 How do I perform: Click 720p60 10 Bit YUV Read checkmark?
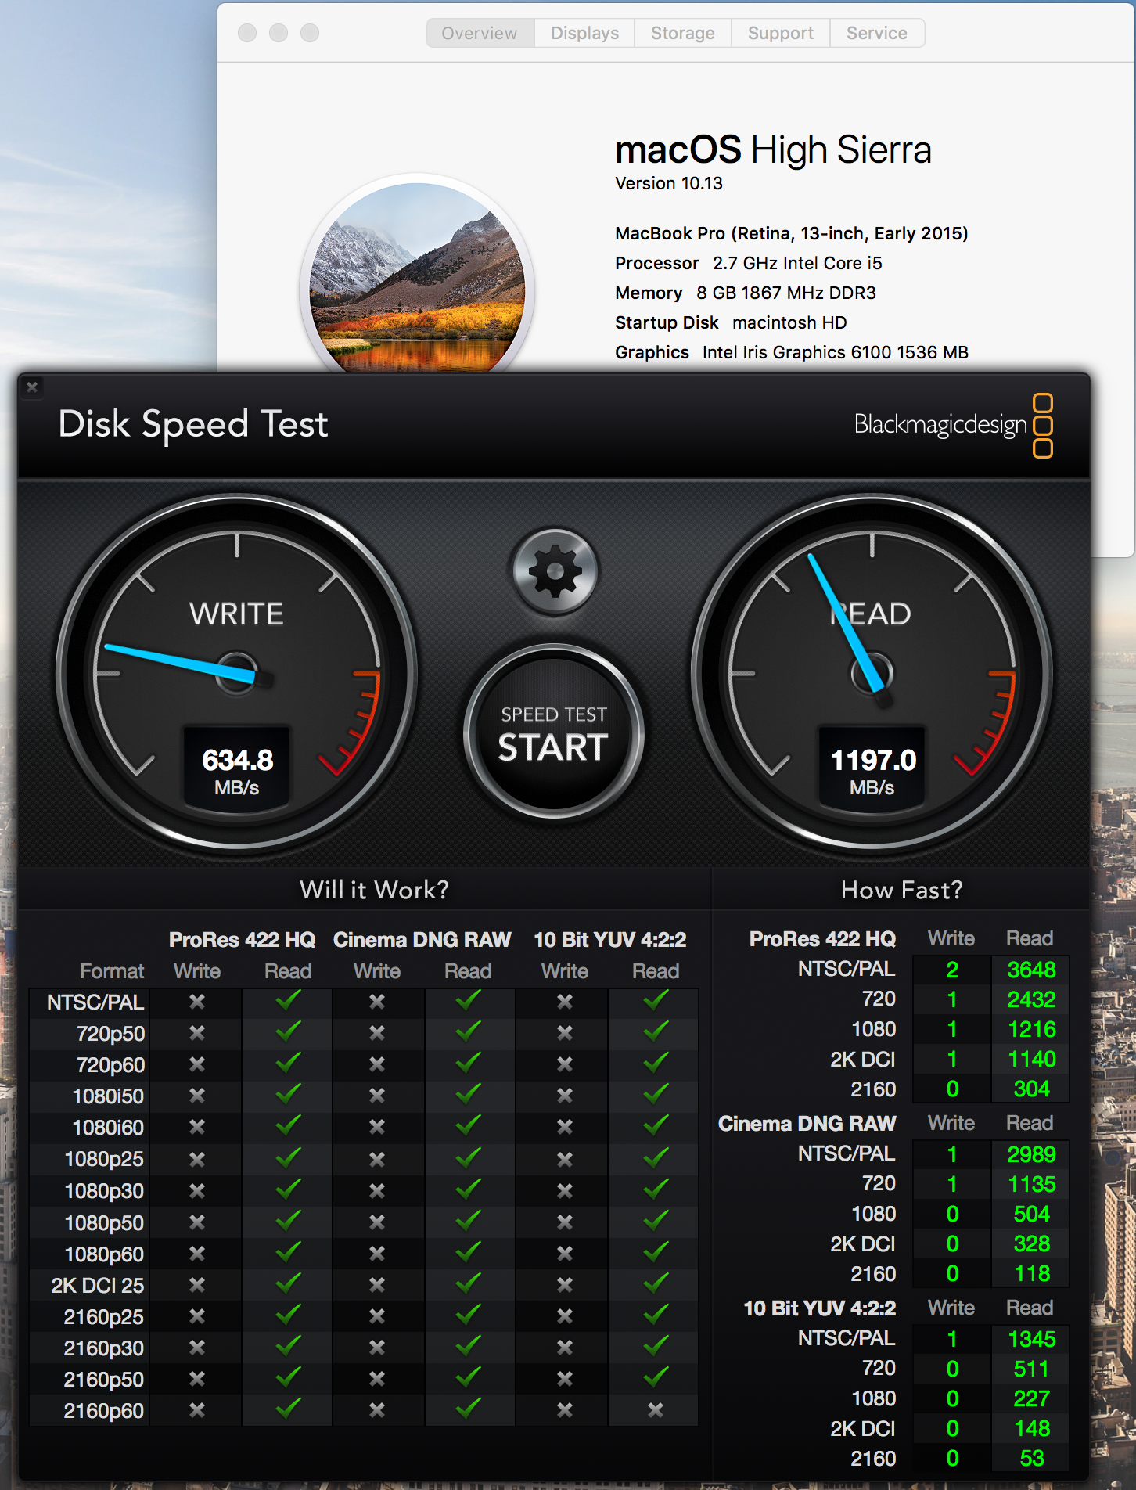(656, 1063)
